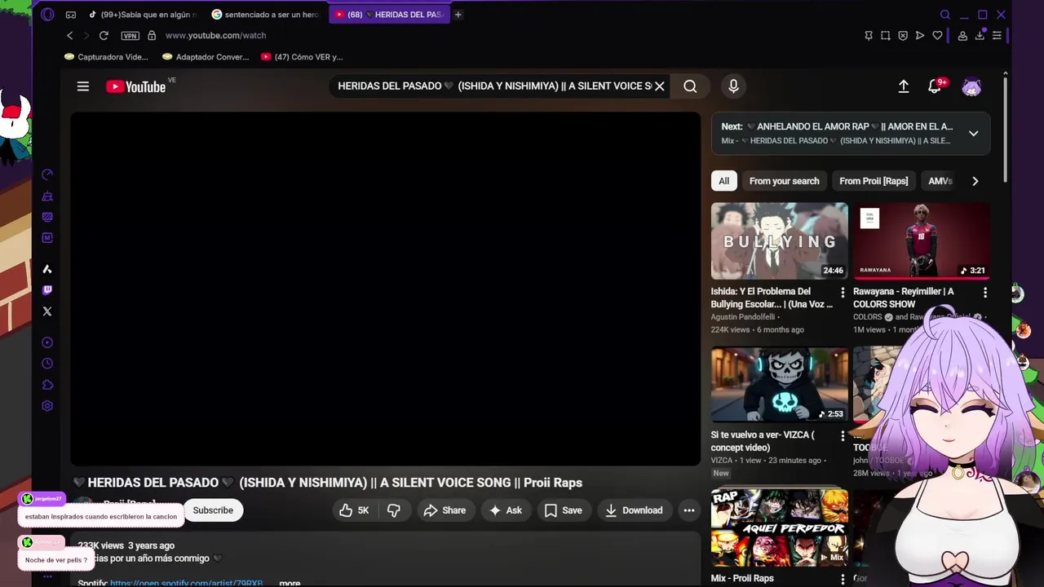Open the Opera account profile icon
Screen dimensions: 1044x587
[x=962, y=36]
